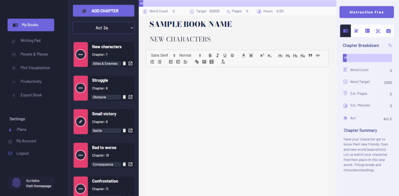Delete the Small victory chapter
Viewport: 399px width, 196px height.
click(124, 130)
